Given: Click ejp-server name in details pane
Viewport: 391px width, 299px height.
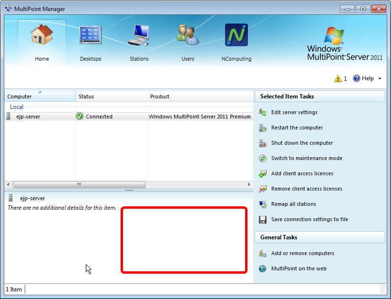Looking at the screenshot, I should pyautogui.click(x=32, y=198).
